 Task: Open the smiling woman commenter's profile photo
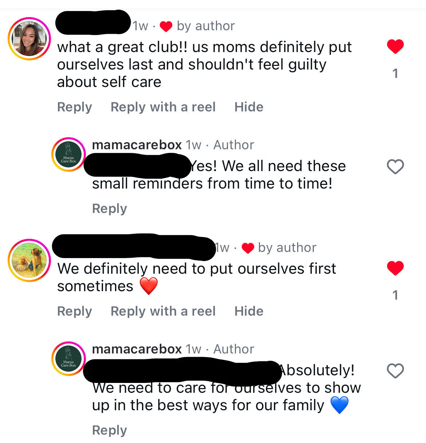point(29,38)
